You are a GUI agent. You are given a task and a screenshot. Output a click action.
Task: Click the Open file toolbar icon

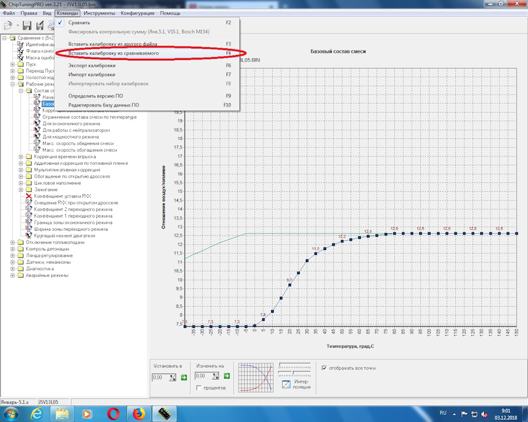point(8,26)
